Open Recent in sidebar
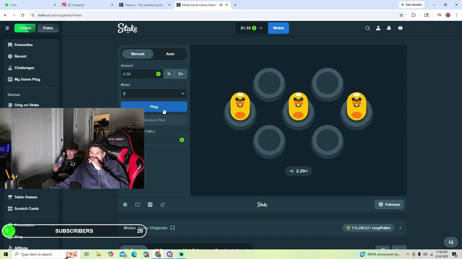The height and width of the screenshot is (259, 462). 20,56
